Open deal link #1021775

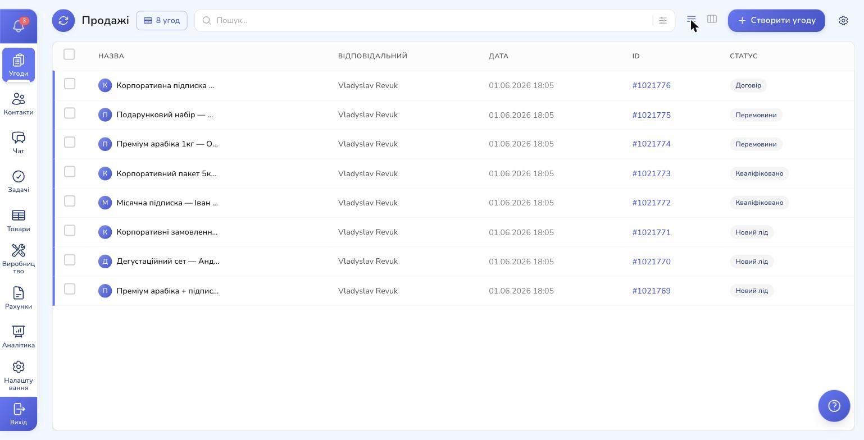pos(652,115)
